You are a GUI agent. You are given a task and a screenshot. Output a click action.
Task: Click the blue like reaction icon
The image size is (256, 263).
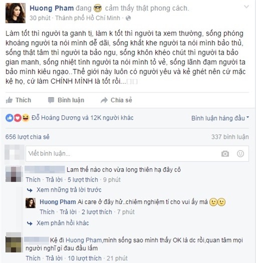10,118
